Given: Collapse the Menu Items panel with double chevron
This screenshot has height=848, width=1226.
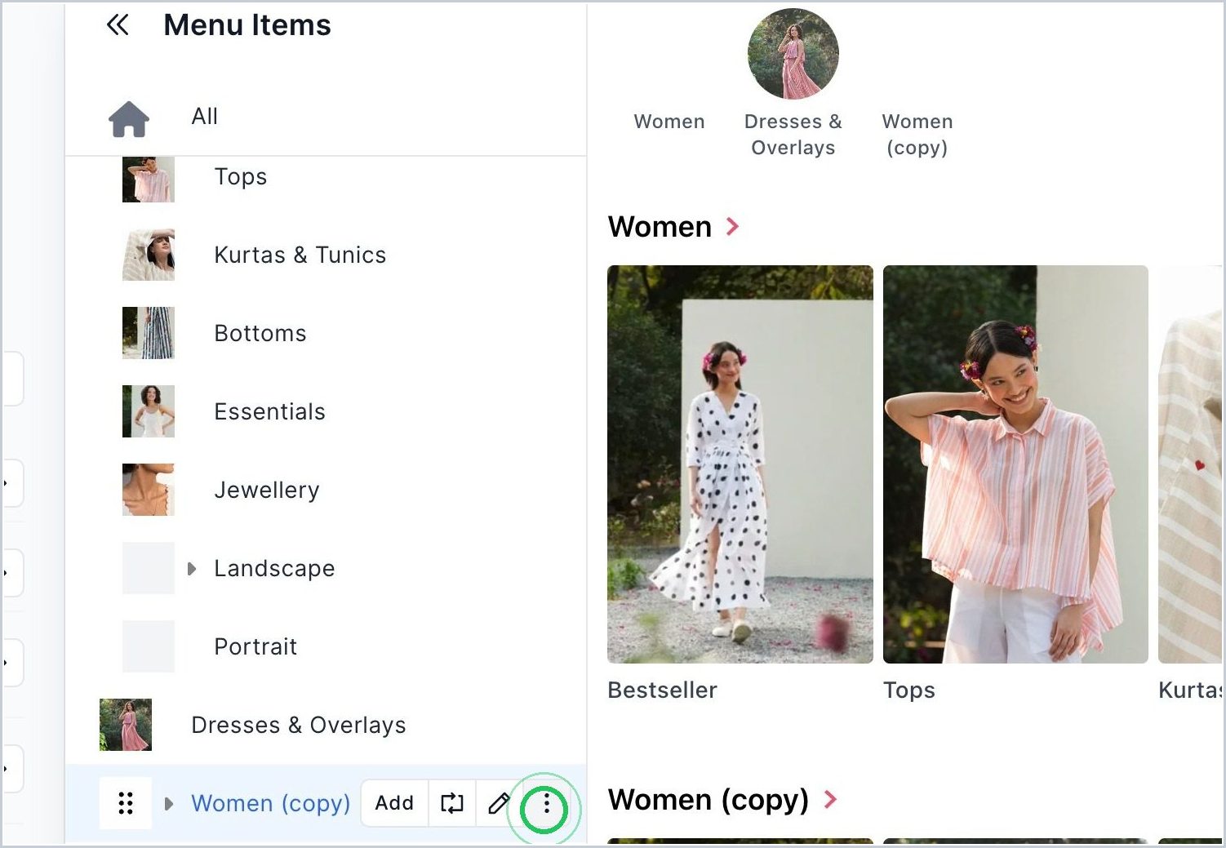Looking at the screenshot, I should (118, 25).
